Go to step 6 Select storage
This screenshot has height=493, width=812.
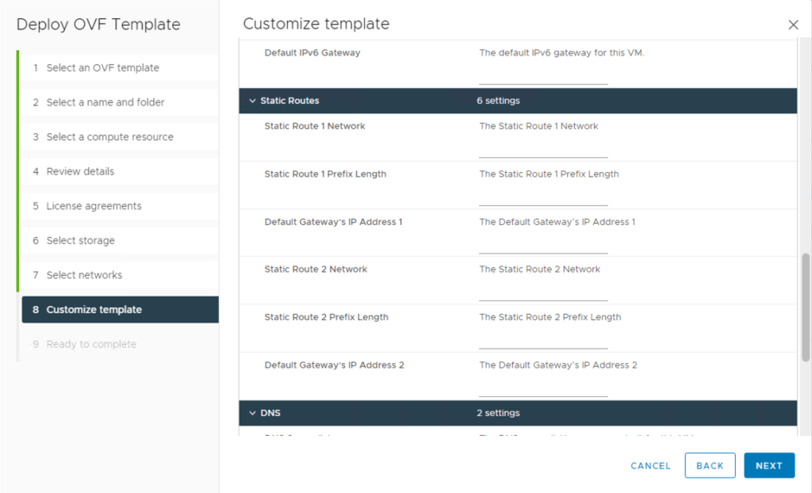[121, 240]
